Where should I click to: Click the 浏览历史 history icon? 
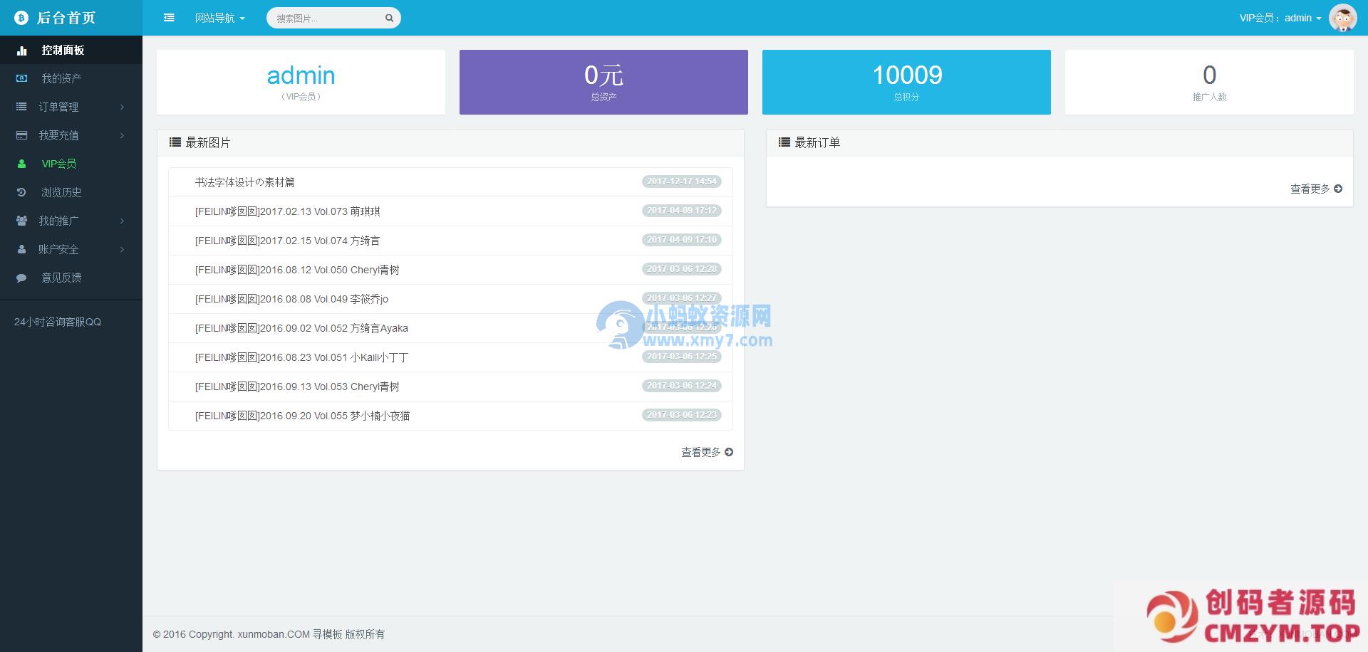(x=22, y=192)
